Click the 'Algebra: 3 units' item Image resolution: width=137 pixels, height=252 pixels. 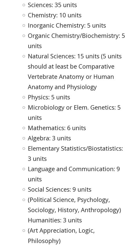tap(49, 138)
